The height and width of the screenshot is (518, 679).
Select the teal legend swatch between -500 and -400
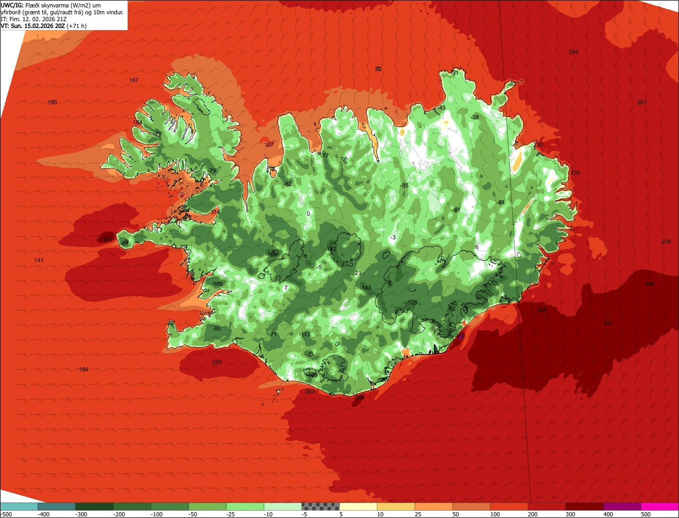tap(19, 506)
